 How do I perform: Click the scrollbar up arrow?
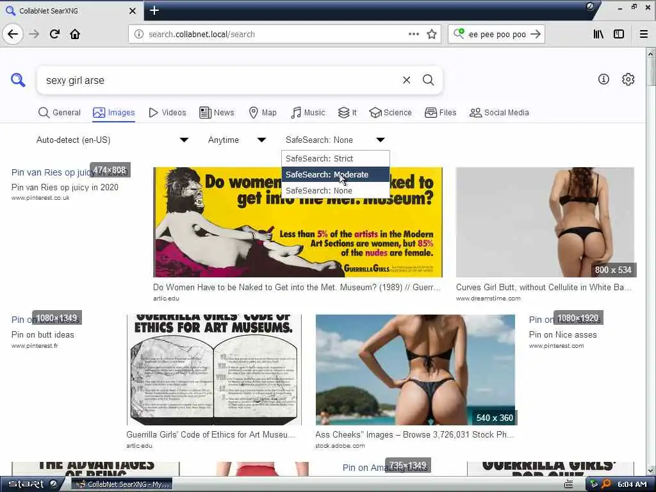coord(651,54)
